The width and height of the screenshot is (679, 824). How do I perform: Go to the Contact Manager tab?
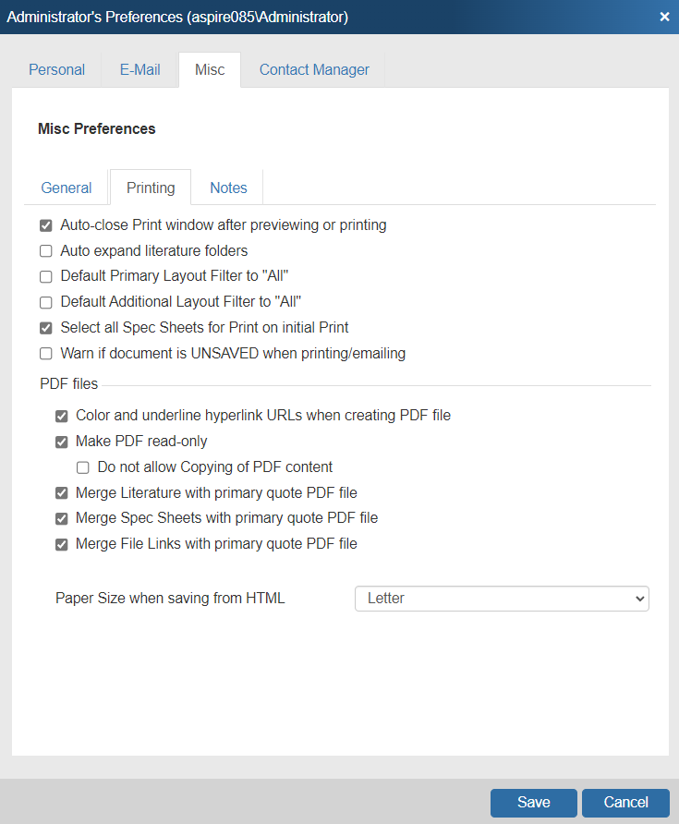tap(314, 69)
